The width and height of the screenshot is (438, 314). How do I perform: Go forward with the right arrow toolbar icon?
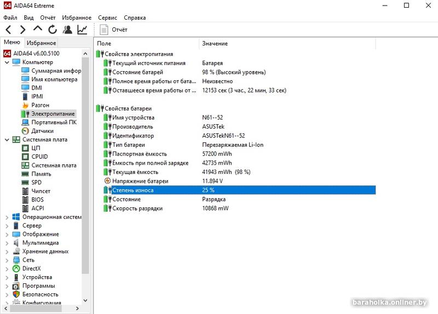point(23,30)
